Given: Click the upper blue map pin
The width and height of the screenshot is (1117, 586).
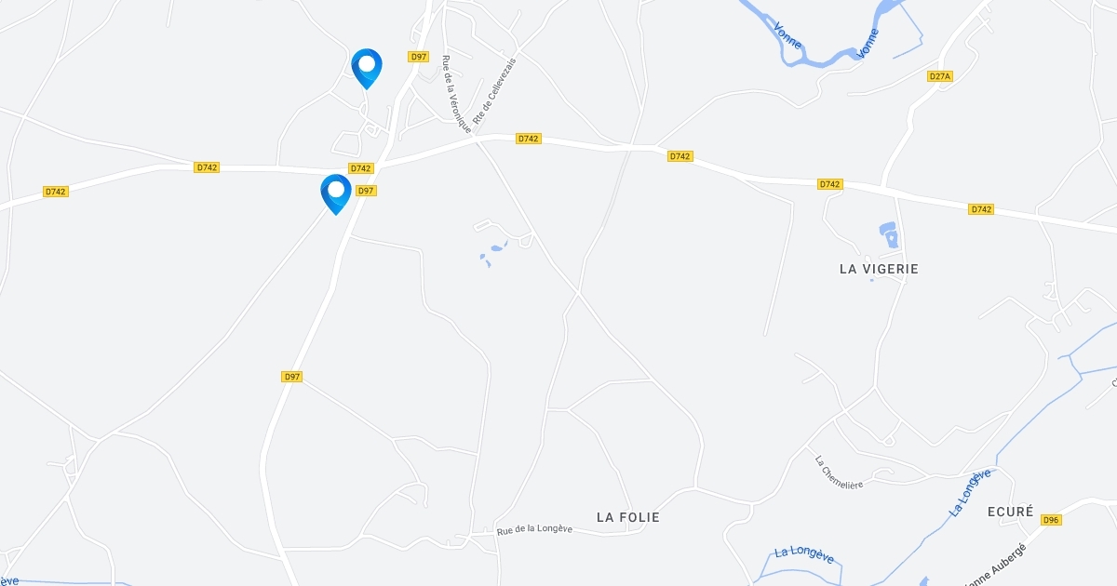Looking at the screenshot, I should pyautogui.click(x=367, y=69).
